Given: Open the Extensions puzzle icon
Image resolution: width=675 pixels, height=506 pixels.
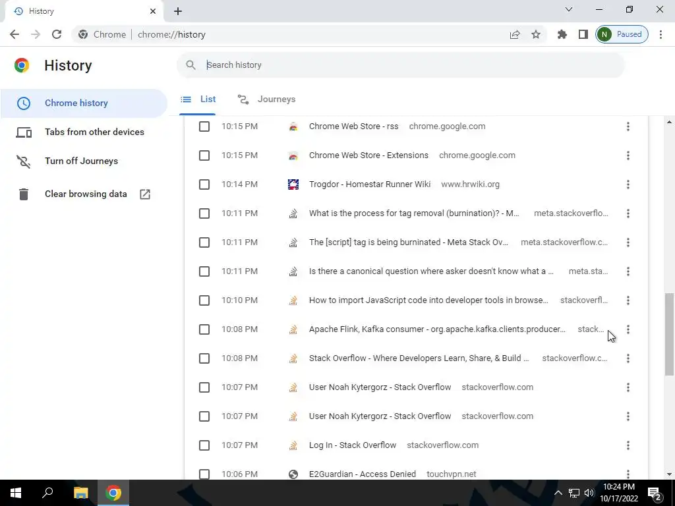Looking at the screenshot, I should 562,34.
